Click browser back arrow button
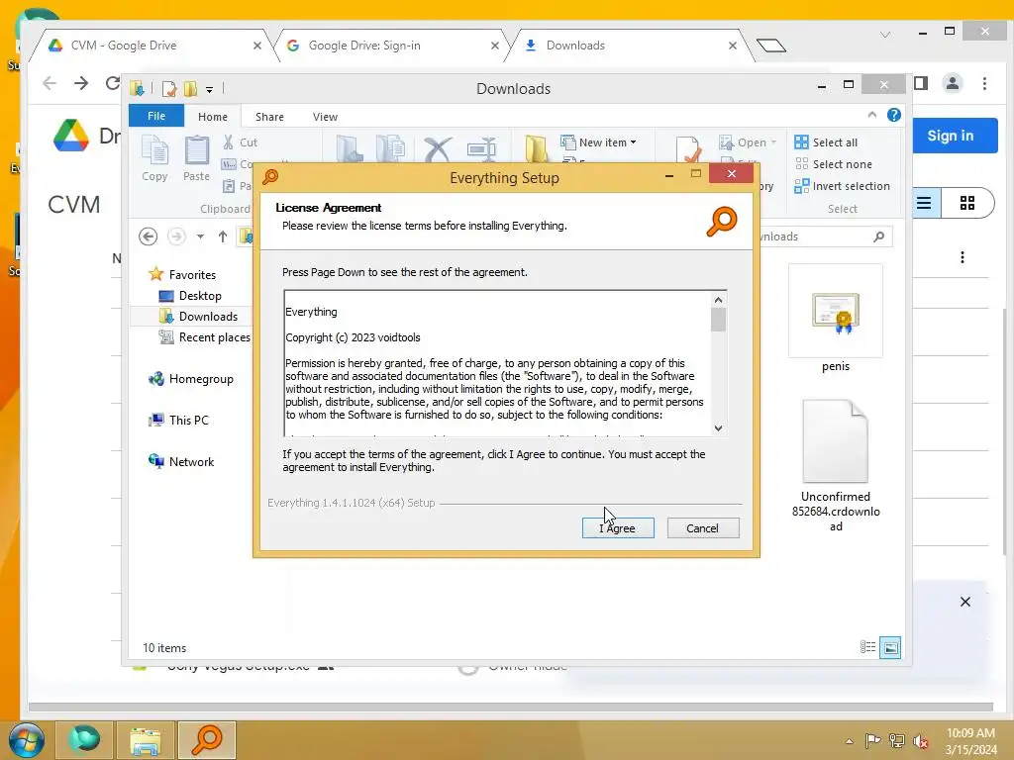Image resolution: width=1014 pixels, height=760 pixels. (x=50, y=83)
